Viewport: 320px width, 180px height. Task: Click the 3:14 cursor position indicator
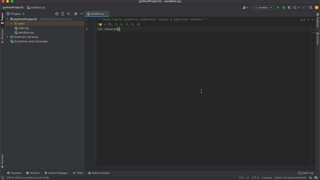pyautogui.click(x=241, y=178)
